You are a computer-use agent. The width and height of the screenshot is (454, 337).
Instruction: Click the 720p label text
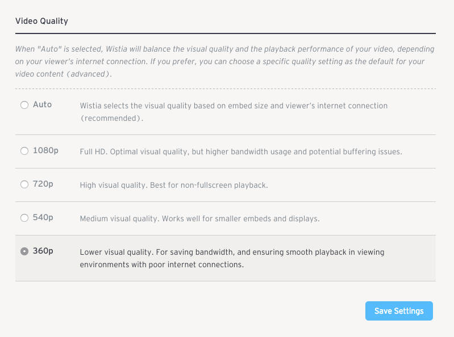(43, 184)
